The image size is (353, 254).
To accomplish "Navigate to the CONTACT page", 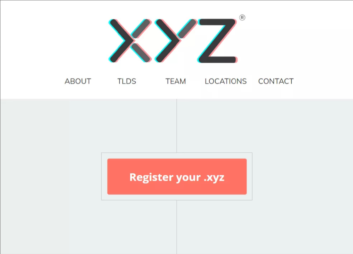I will (x=276, y=81).
